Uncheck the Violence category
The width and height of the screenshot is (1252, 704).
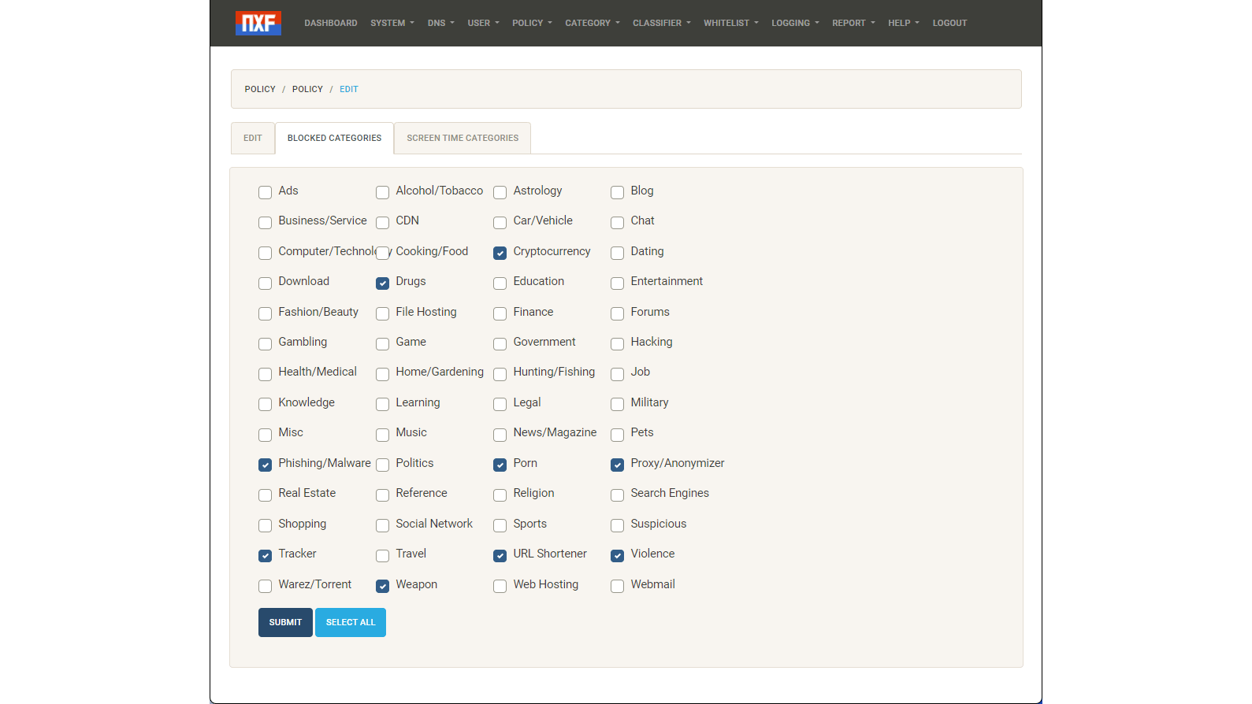618,555
